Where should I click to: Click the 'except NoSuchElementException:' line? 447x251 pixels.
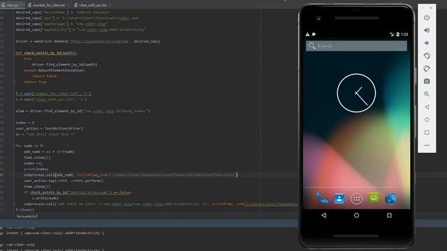click(54, 70)
